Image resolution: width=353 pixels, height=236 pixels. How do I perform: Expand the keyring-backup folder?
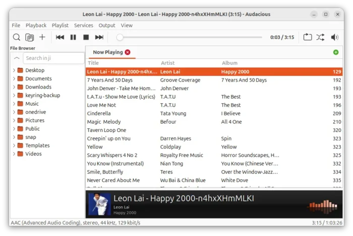(14, 95)
